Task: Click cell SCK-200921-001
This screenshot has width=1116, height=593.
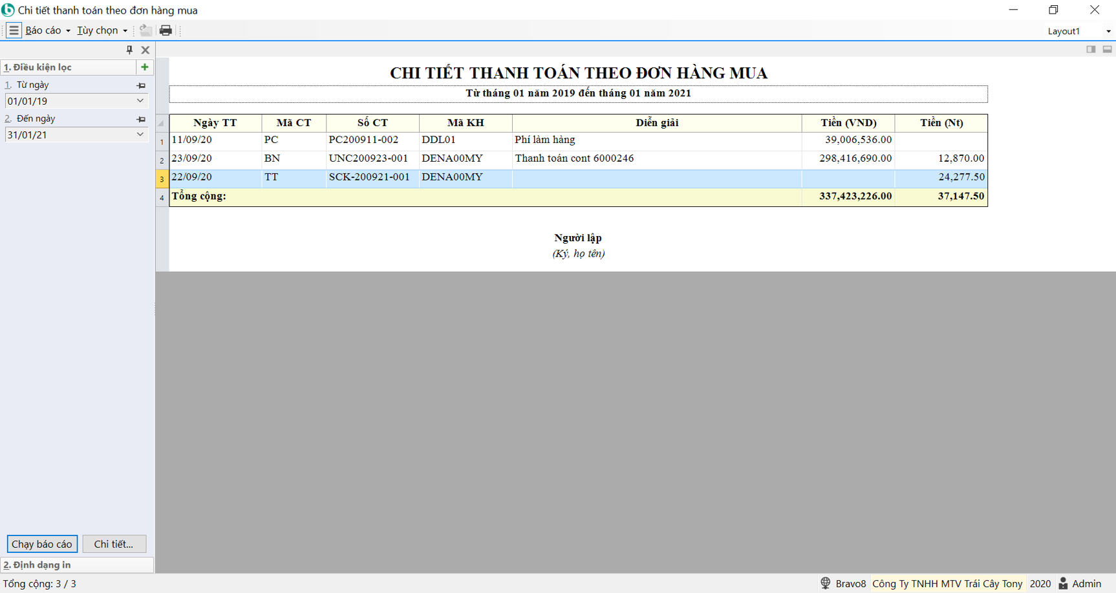Action: click(x=373, y=178)
